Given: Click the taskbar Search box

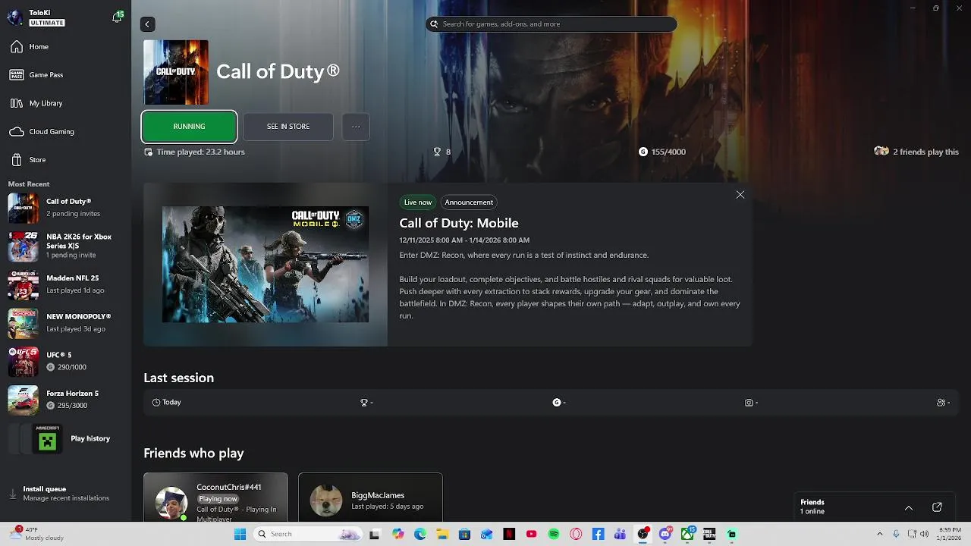Looking at the screenshot, I should (306, 534).
